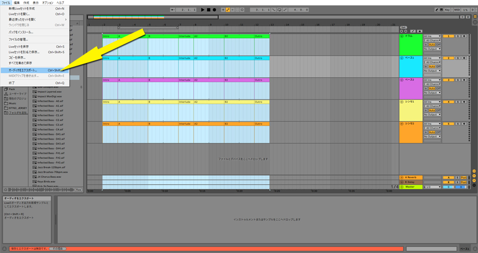The image size is (478, 253).
Task: Toggle Automation Mode icon beside lock
Action: pyautogui.click(x=413, y=31)
